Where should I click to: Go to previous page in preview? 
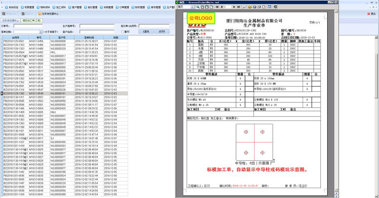221,7
